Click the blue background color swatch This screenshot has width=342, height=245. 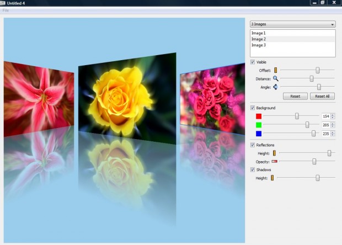(259, 134)
